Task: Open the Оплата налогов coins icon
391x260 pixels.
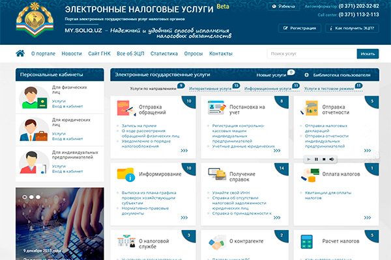Action: [x=310, y=175]
